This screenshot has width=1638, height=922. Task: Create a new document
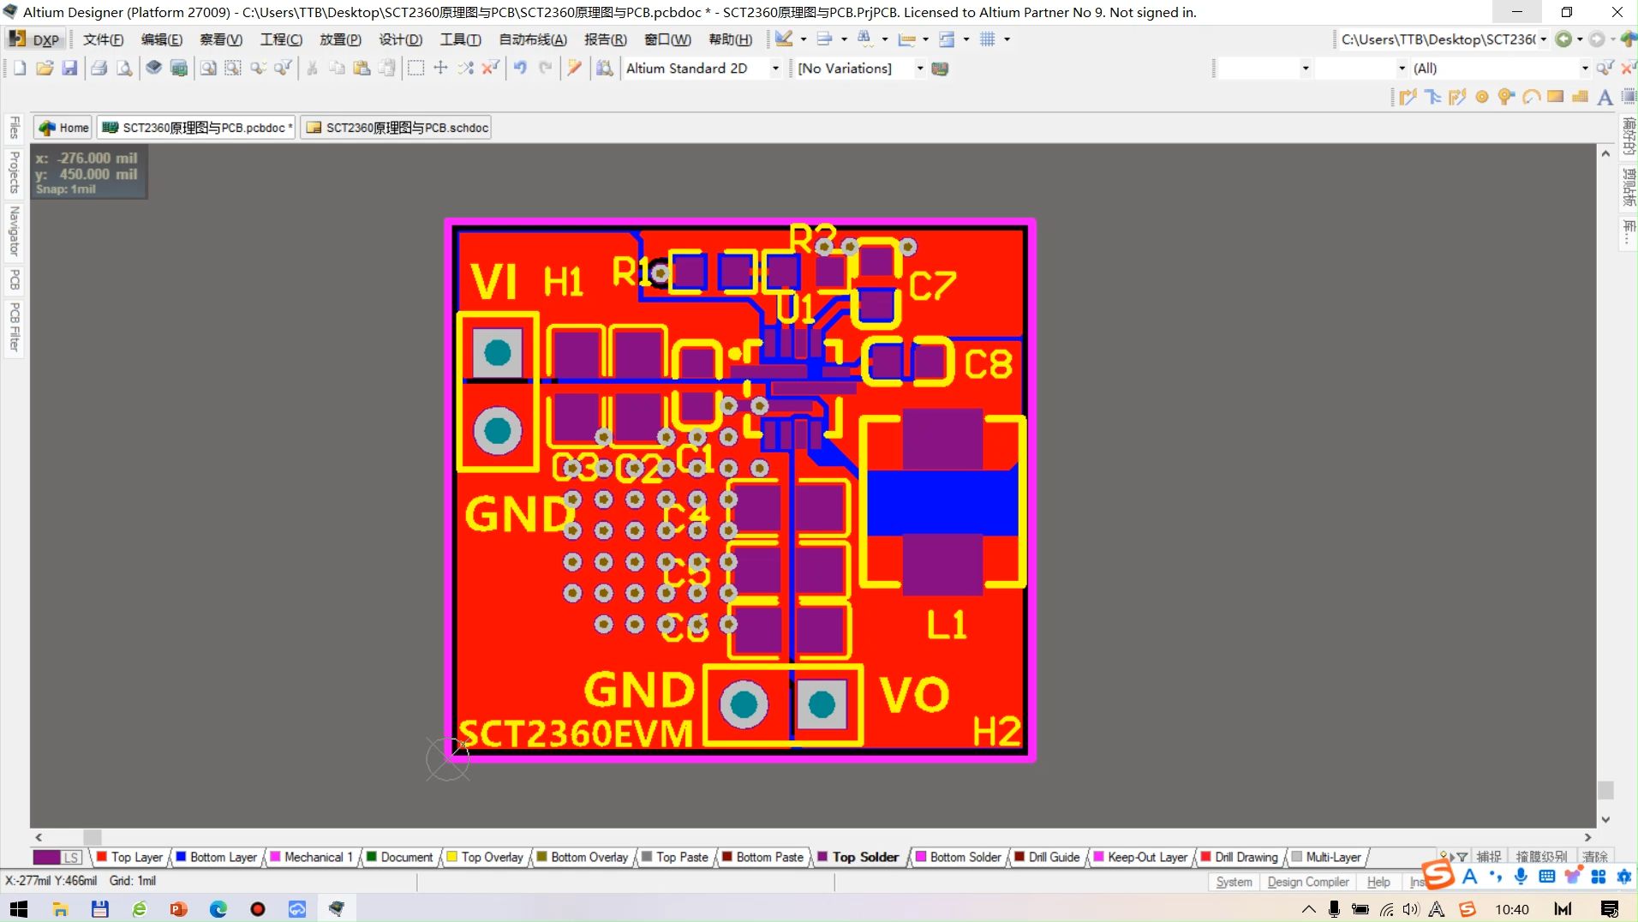19,69
